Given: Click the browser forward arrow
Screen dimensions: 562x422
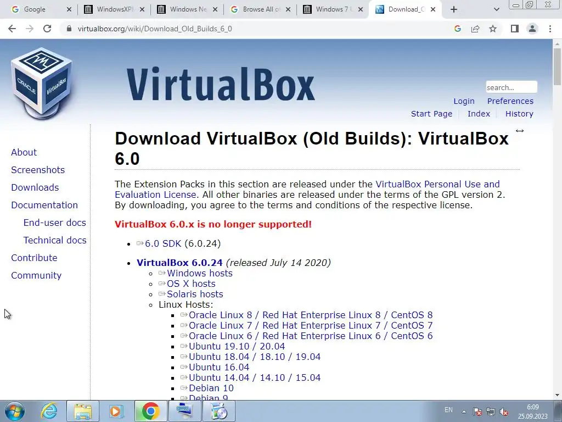Looking at the screenshot, I should [30, 29].
